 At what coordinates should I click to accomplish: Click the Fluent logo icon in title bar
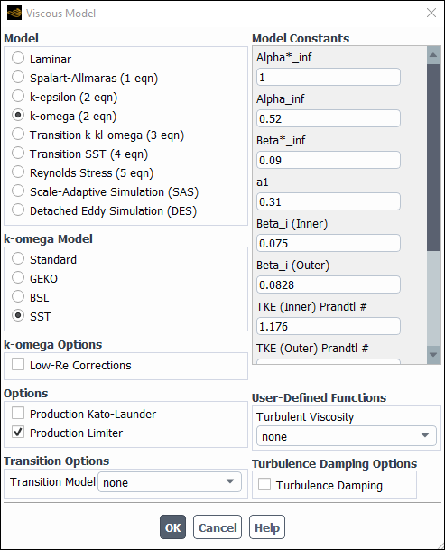click(x=14, y=13)
